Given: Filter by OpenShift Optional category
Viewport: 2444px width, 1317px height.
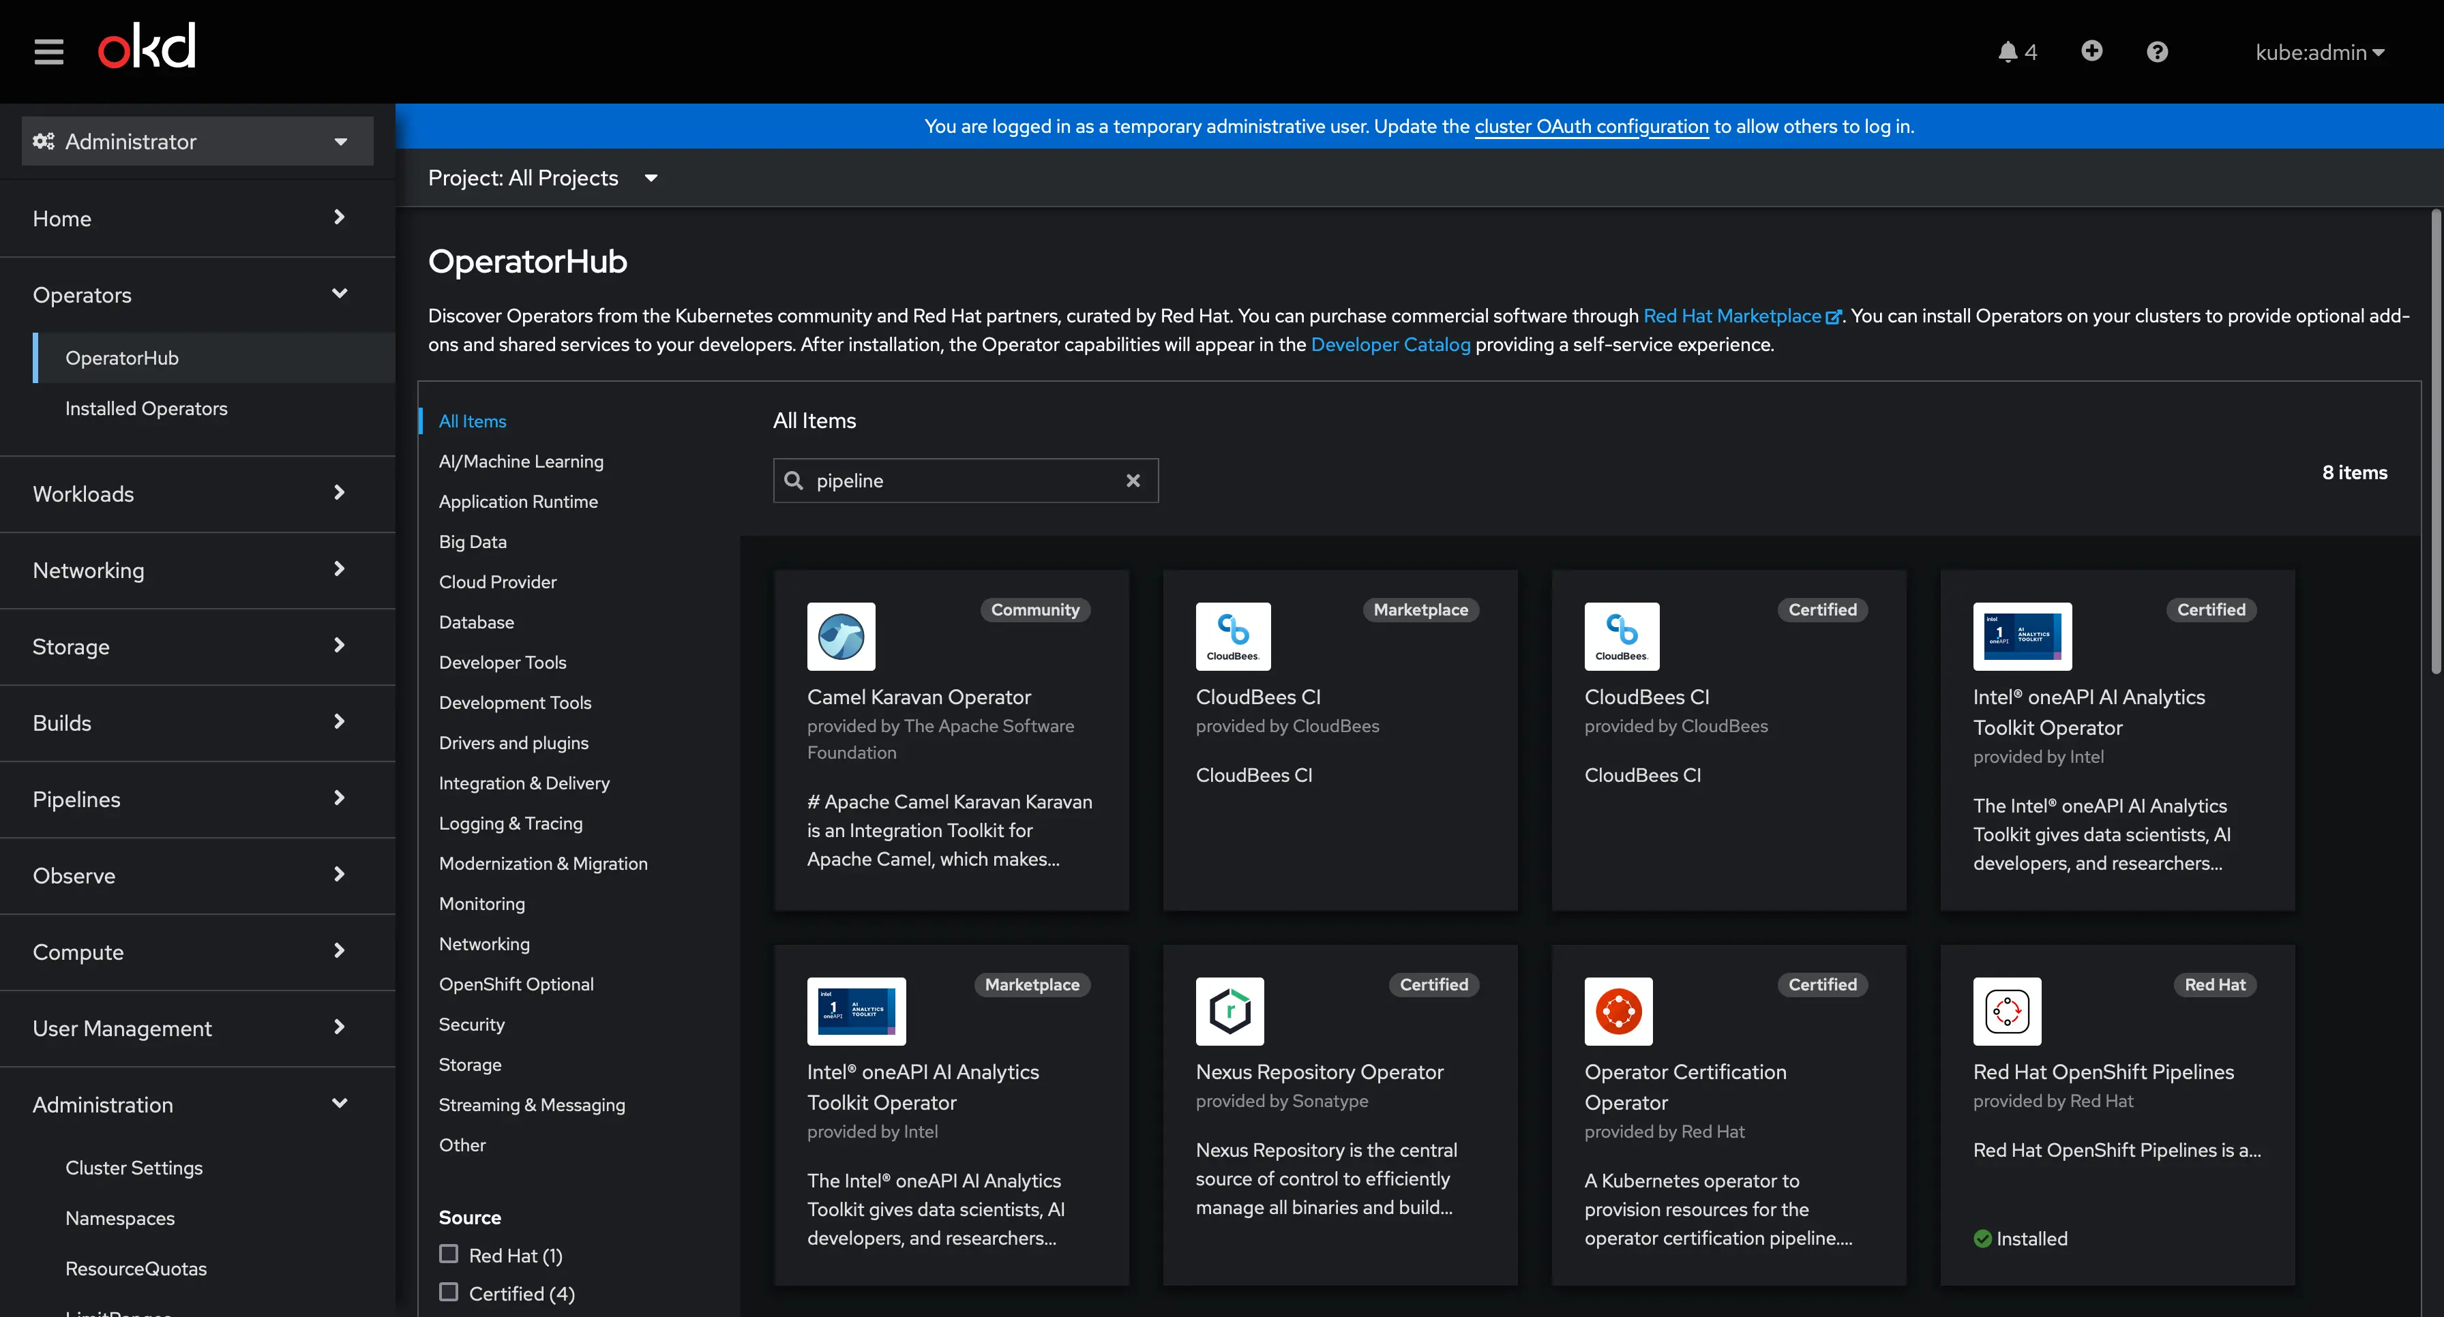Looking at the screenshot, I should click(x=516, y=984).
